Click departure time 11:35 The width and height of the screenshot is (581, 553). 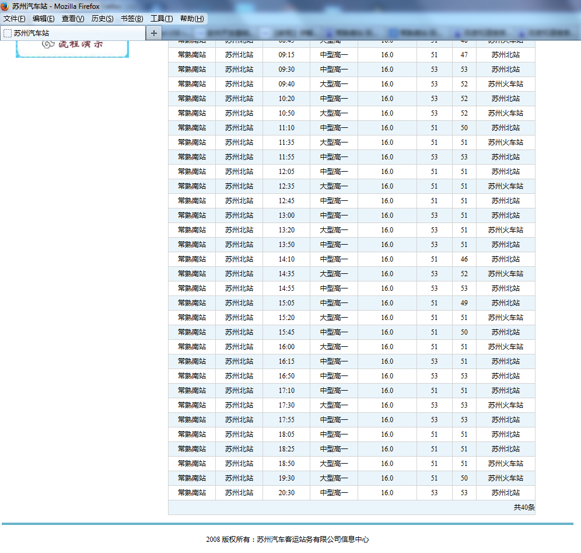click(286, 142)
